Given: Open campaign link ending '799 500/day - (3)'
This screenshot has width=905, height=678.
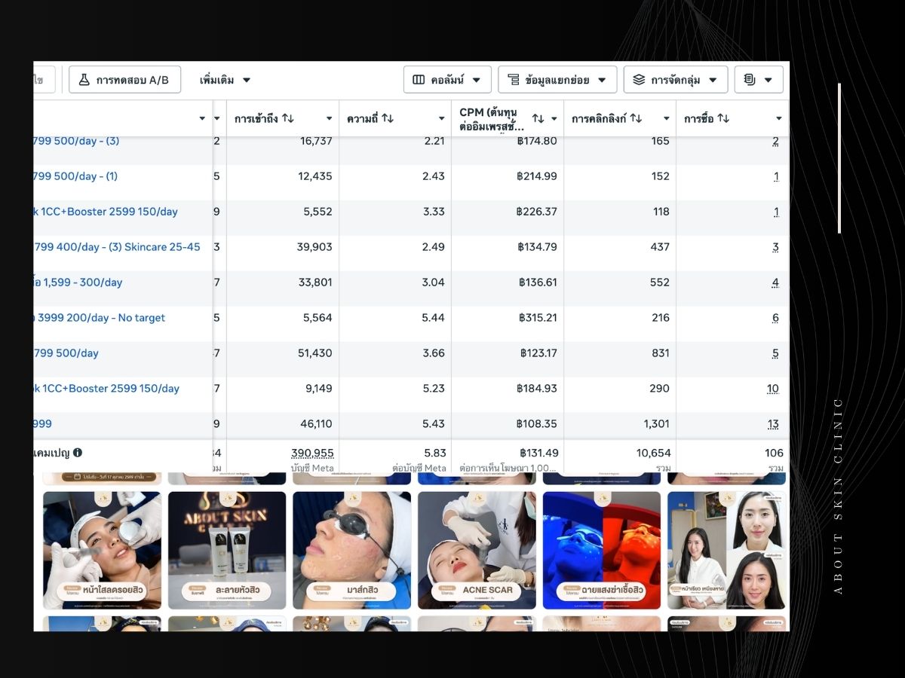Looking at the screenshot, I should [x=76, y=141].
